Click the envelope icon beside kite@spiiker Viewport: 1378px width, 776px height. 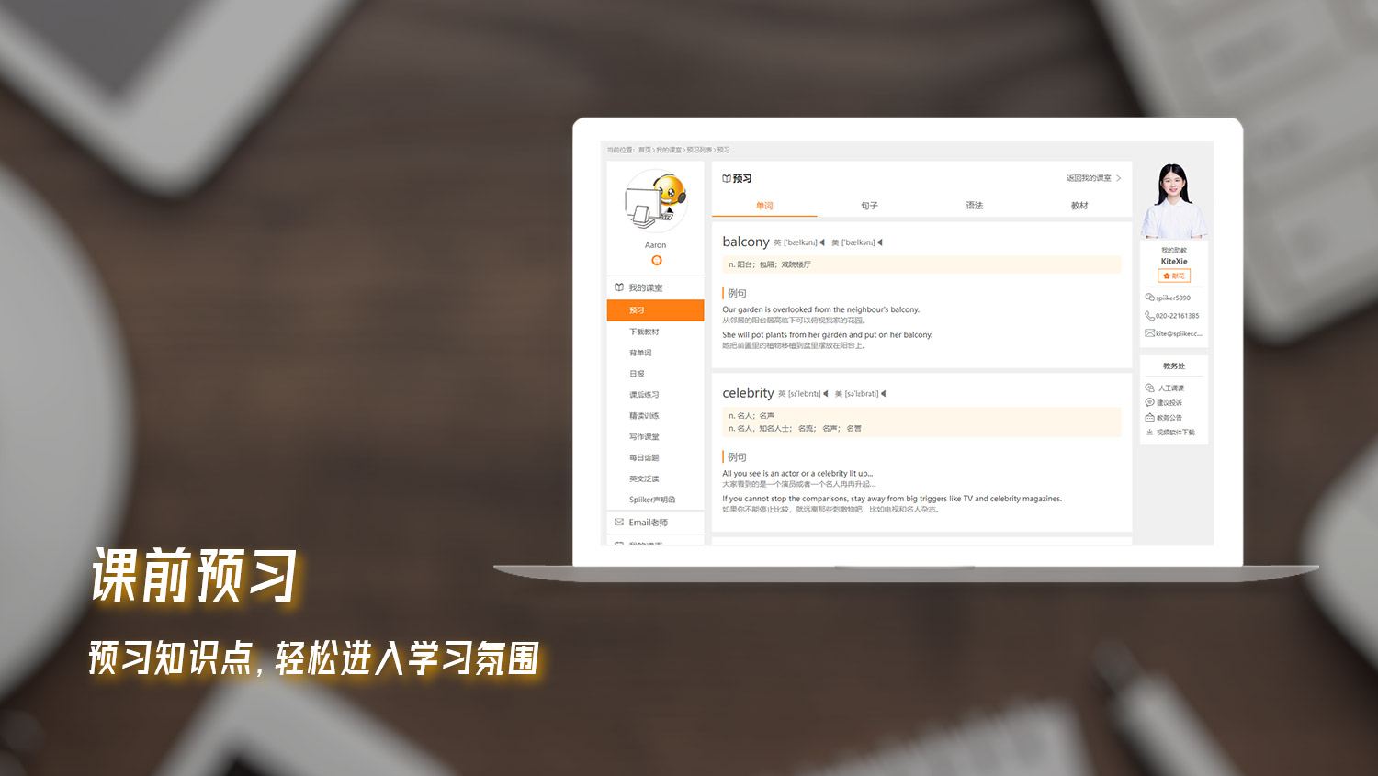(1149, 333)
